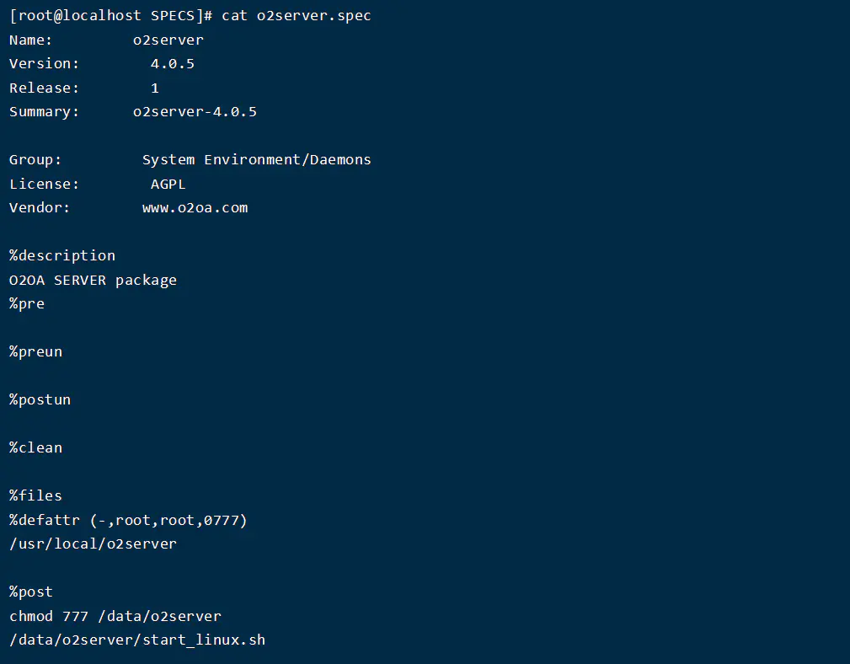Click the %defattr (-,root,root,0777) line
850x664 pixels.
point(128,520)
